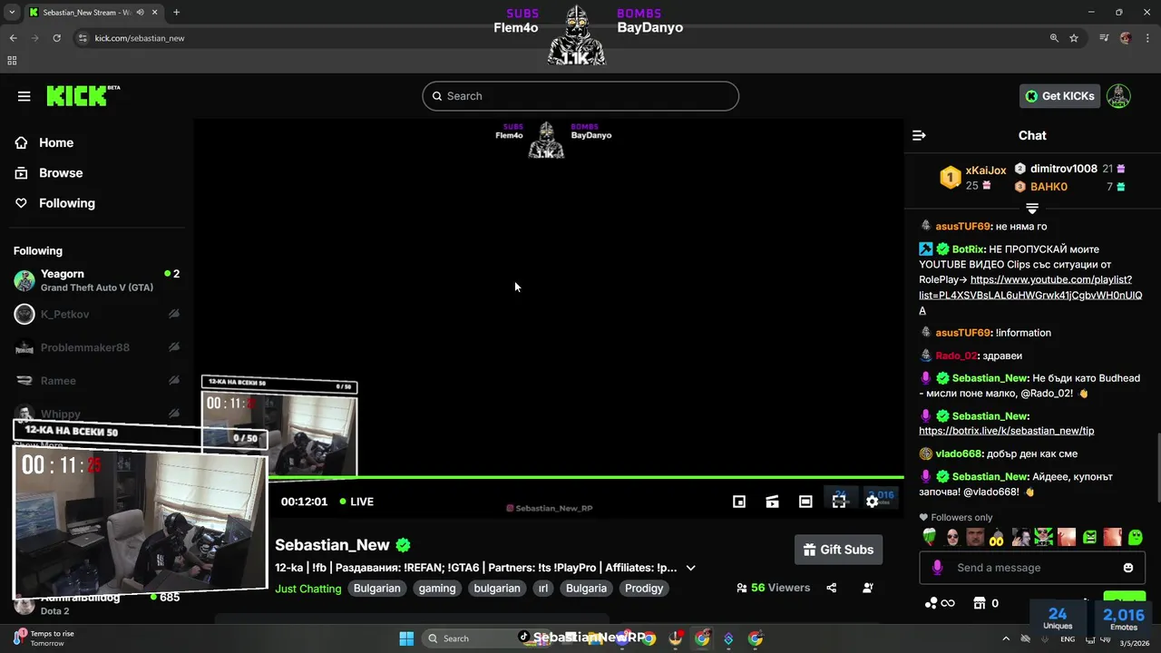Viewport: 1161px width, 653px height.
Task: Click asusTUF69 username saying не няма го
Action: click(x=962, y=227)
